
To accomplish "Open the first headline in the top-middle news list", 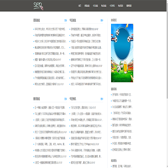I will point(85,29).
